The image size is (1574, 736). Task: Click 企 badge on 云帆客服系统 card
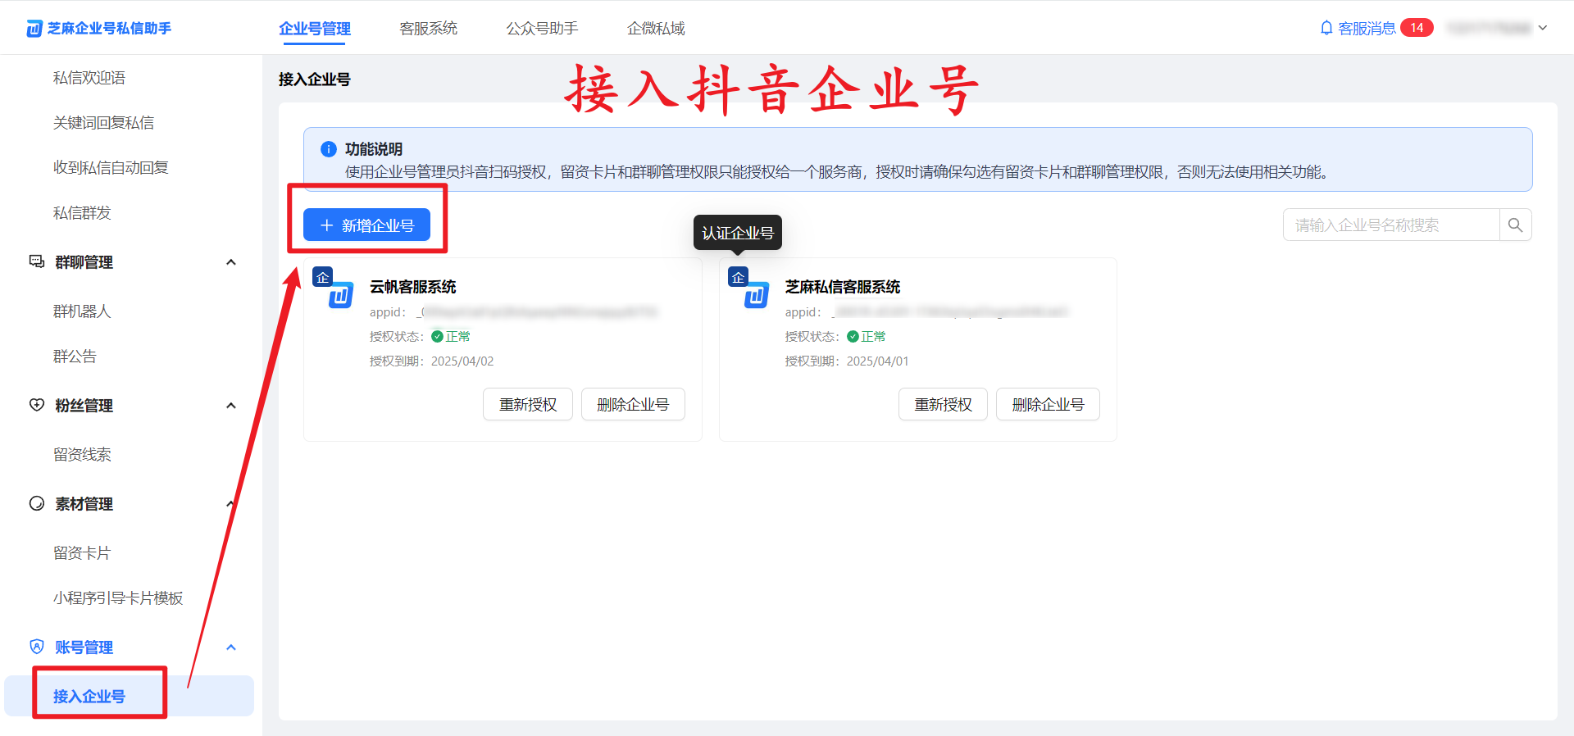[x=322, y=277]
